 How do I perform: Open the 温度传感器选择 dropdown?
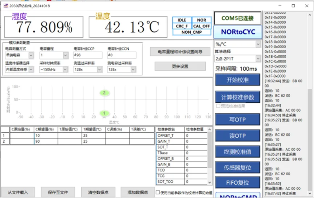pos(31,69)
